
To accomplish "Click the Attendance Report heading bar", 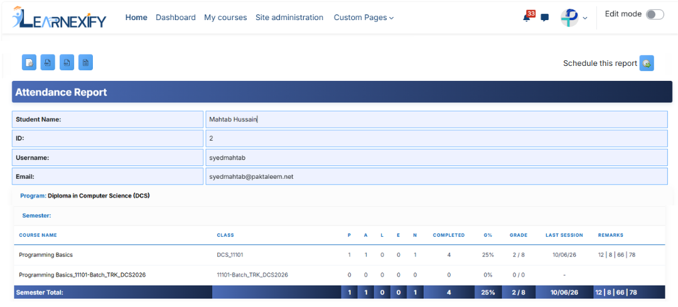I will coord(342,92).
